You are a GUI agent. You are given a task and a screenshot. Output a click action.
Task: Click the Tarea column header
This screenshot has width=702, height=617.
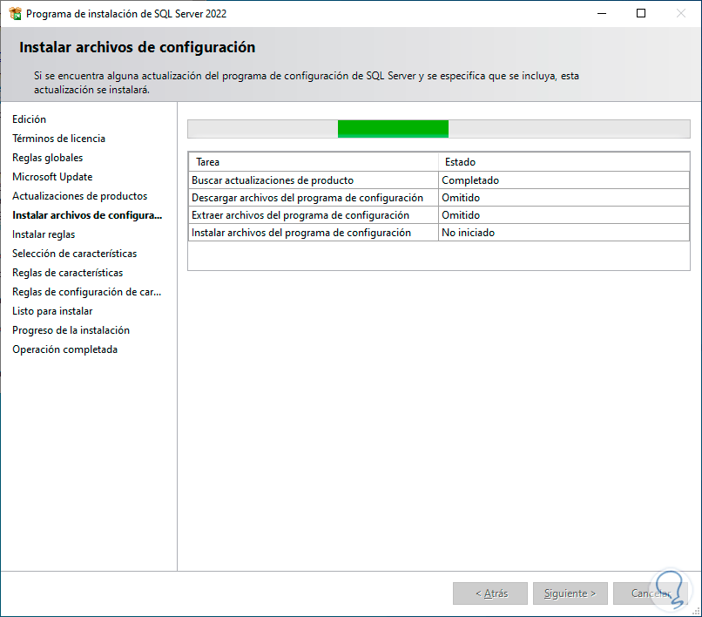pos(314,162)
